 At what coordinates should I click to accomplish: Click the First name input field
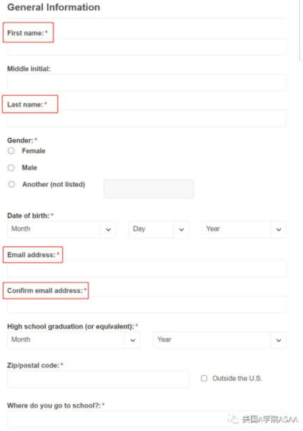[x=146, y=47]
